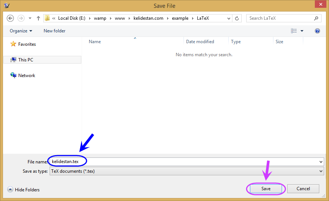Screen dimensions: 329x201
Task: Change view layout icon
Action: (x=294, y=31)
